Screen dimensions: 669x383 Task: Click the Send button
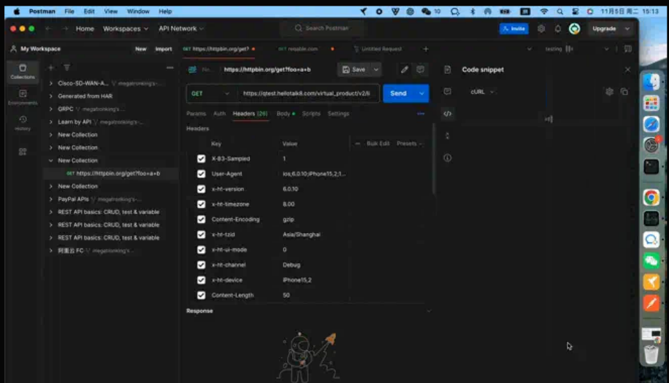(x=399, y=93)
